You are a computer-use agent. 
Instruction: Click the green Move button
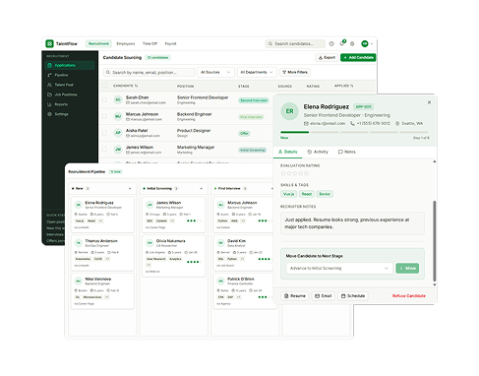(x=407, y=269)
